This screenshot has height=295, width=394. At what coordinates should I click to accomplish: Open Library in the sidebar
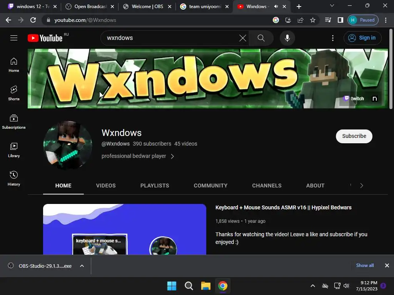click(x=14, y=150)
